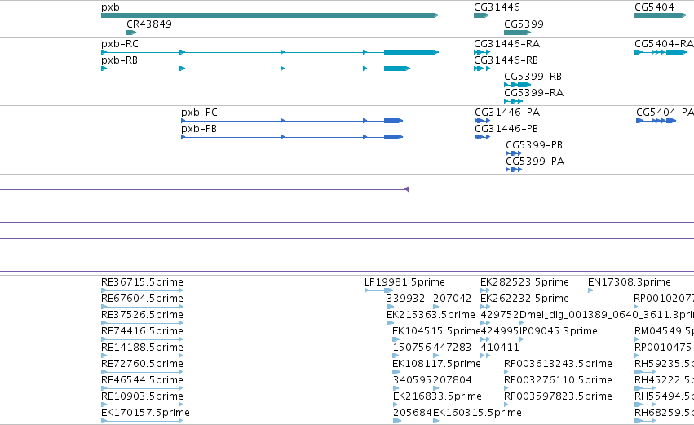Click EST EK262232.5prime
The width and height of the screenshot is (694, 425).
tap(485, 307)
